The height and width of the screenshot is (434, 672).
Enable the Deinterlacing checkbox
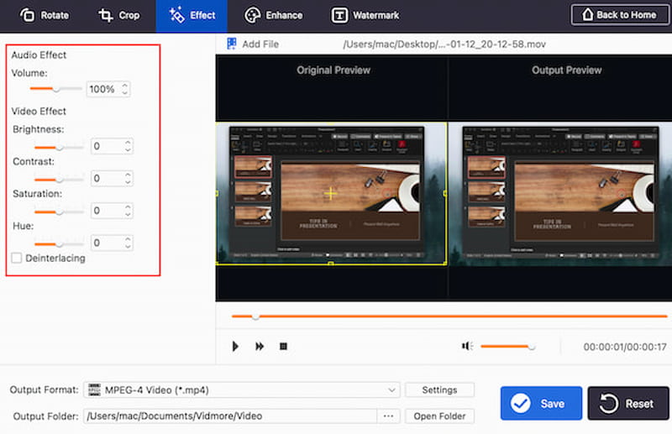pos(17,258)
